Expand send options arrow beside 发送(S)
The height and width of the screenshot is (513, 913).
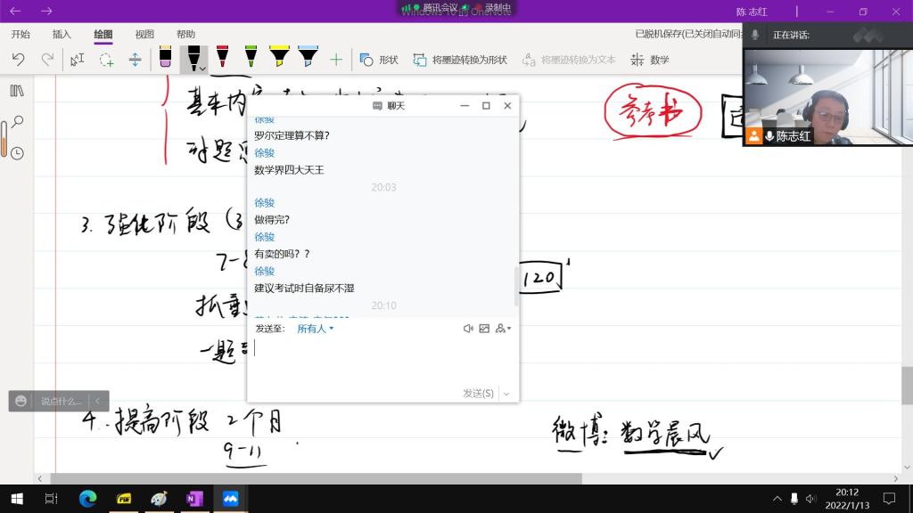coord(506,394)
